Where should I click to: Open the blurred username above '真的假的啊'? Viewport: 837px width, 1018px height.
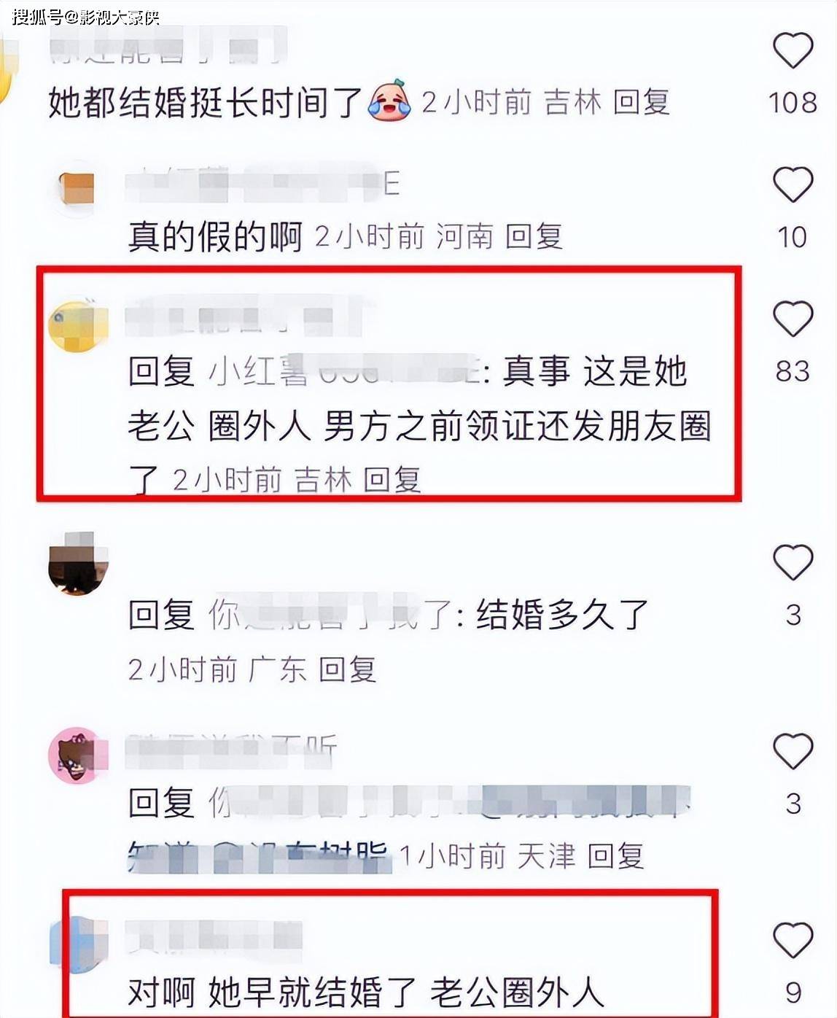262,182
